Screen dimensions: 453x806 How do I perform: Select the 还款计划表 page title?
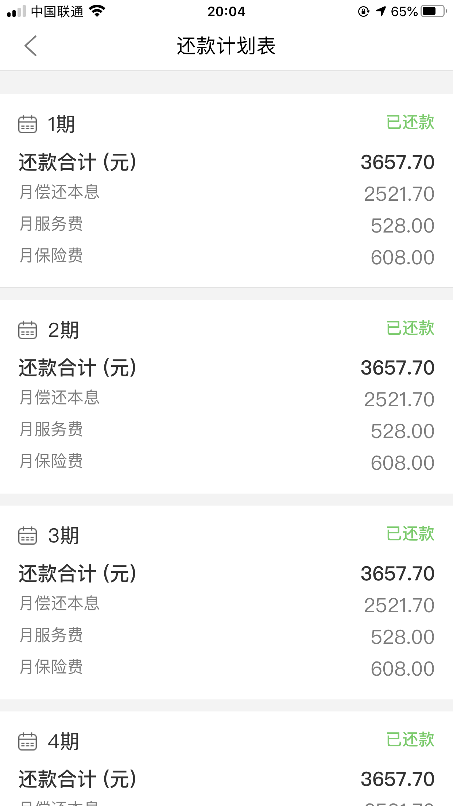coord(226,46)
